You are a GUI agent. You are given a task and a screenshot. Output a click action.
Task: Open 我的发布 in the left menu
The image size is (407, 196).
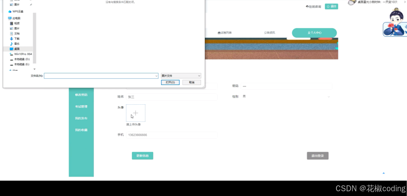pyautogui.click(x=81, y=118)
